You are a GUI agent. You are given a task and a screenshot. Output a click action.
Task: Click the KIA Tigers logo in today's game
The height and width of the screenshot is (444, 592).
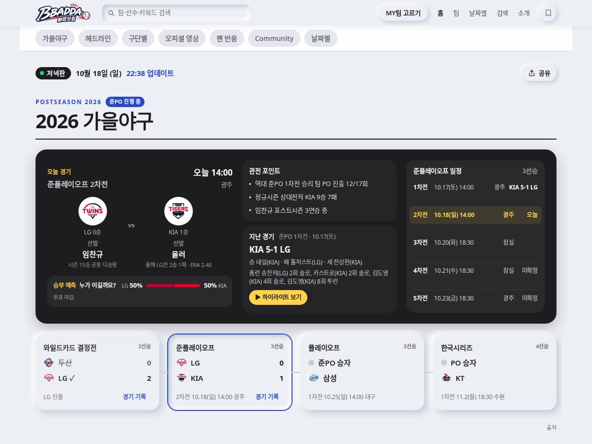tap(179, 211)
